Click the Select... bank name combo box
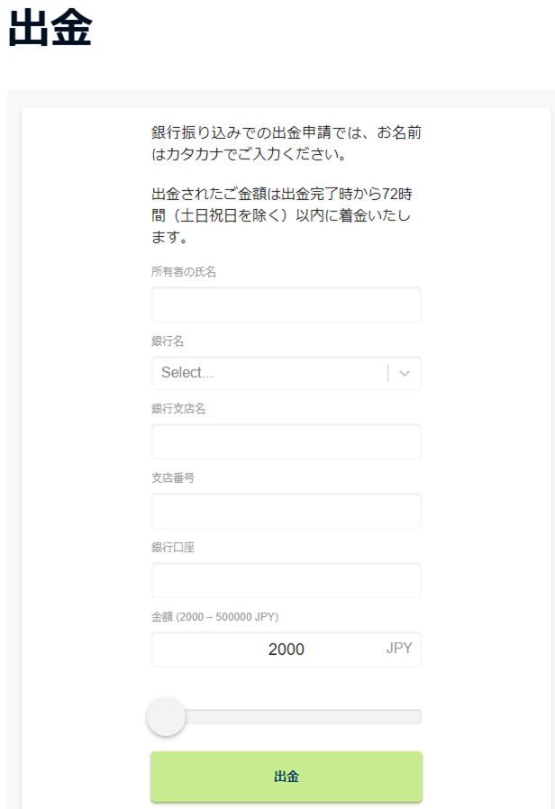 287,373
